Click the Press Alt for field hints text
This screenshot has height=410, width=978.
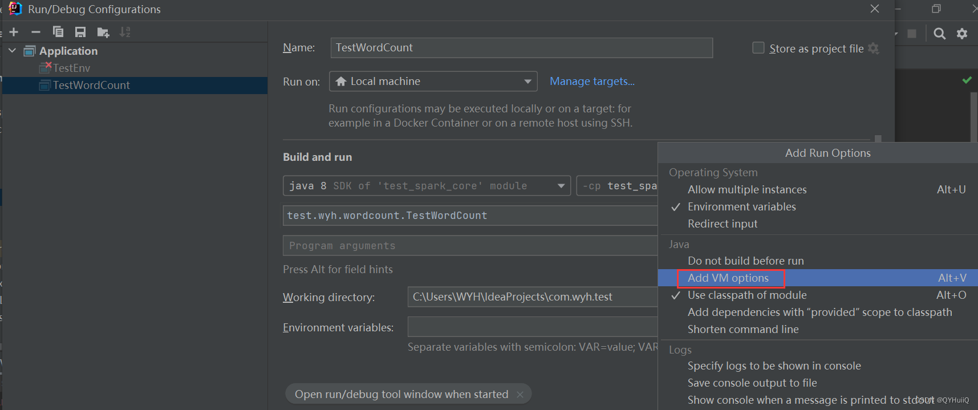[x=338, y=269]
